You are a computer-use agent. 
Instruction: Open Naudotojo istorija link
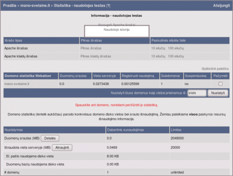coord(116,29)
